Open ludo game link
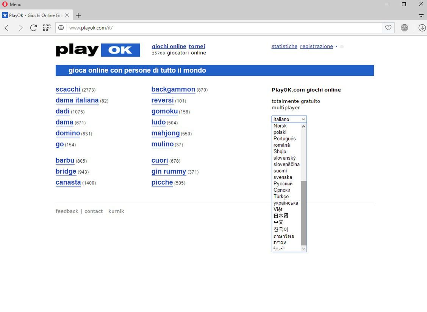Screen dimensions: 427x312 (x=158, y=122)
